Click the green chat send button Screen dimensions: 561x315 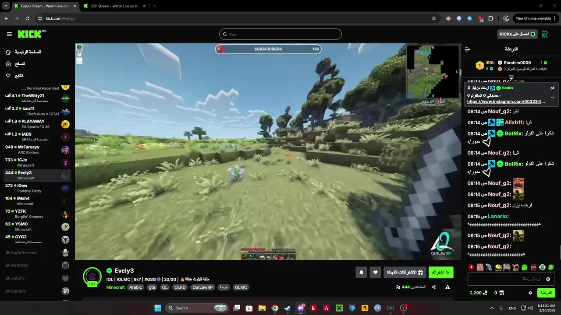point(546,293)
